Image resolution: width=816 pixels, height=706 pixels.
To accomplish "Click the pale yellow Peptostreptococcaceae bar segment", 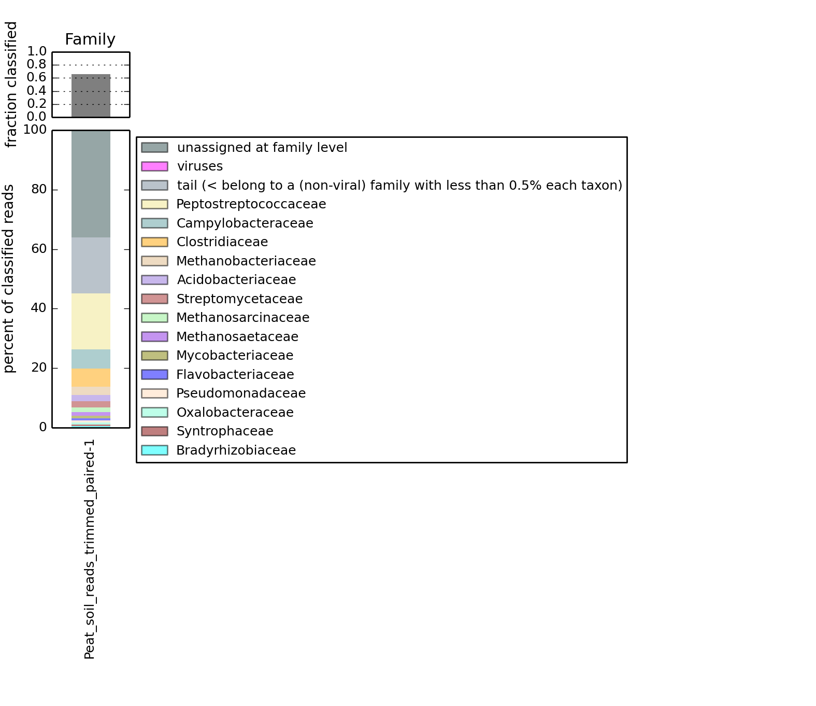I will [x=91, y=321].
